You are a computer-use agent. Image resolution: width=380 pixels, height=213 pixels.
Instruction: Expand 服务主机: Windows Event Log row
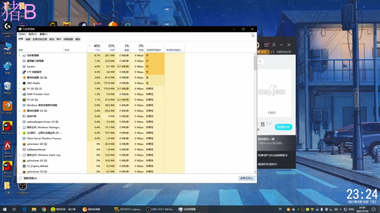click(x=20, y=155)
